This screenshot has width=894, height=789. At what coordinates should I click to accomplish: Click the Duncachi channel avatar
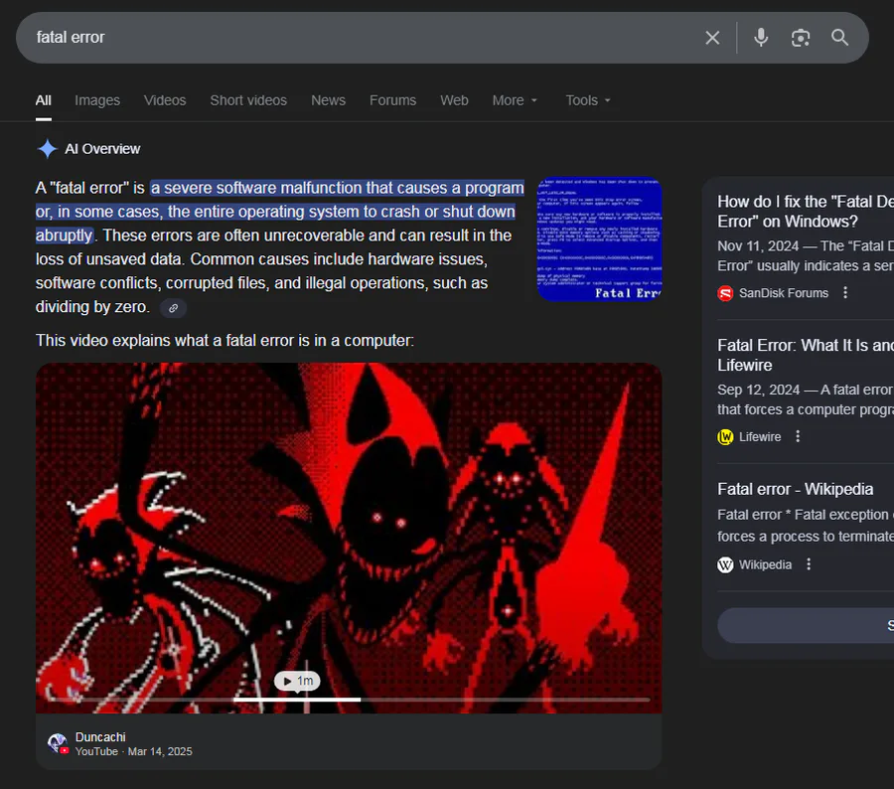point(57,743)
